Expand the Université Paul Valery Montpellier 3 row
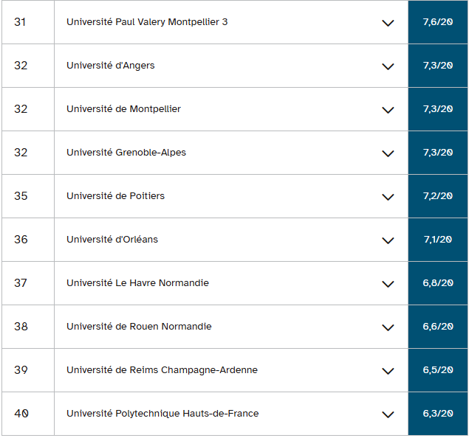Image resolution: width=469 pixels, height=438 pixels. coord(388,23)
